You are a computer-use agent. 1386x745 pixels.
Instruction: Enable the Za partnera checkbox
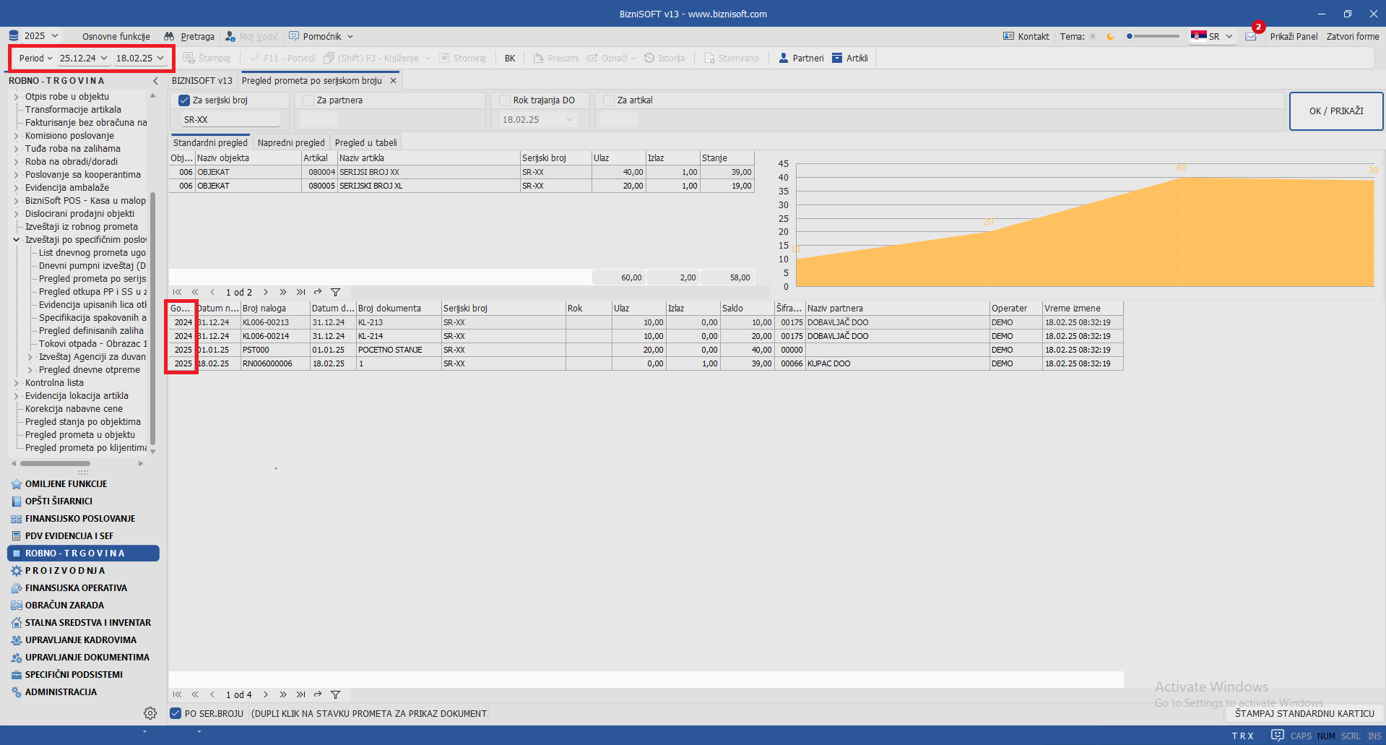coord(308,100)
